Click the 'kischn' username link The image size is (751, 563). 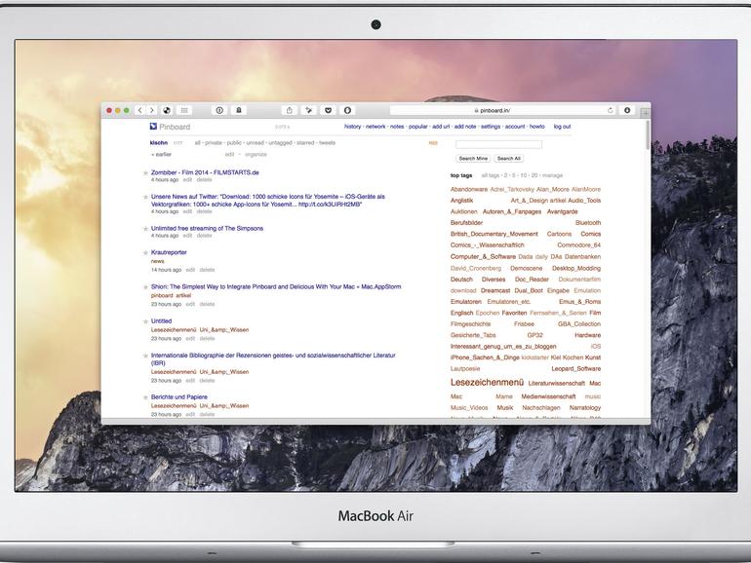(159, 142)
